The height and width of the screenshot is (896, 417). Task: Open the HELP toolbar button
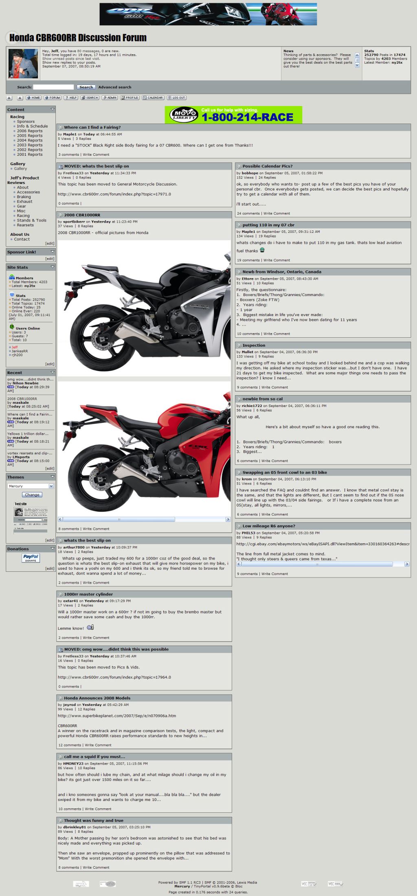pyautogui.click(x=71, y=98)
